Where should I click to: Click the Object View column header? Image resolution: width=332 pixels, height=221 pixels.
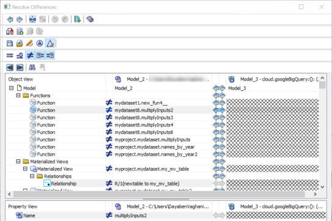tap(21, 79)
